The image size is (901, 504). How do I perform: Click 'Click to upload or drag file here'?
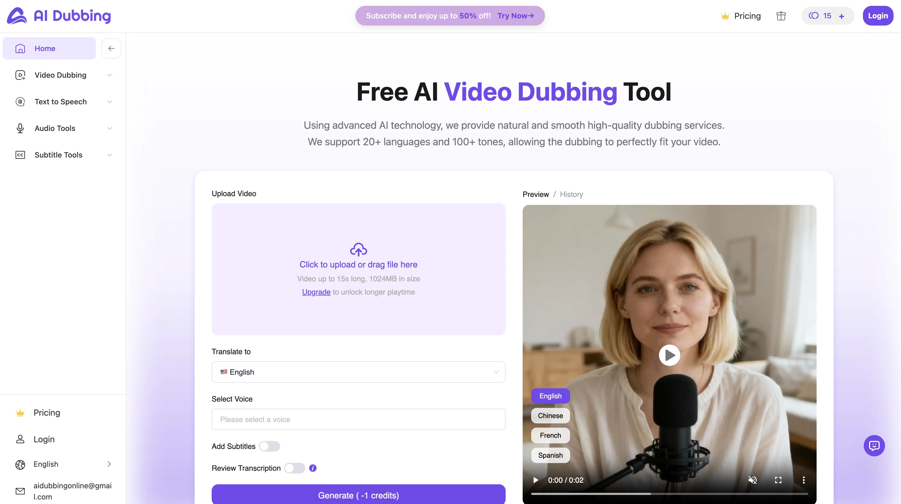(x=359, y=265)
